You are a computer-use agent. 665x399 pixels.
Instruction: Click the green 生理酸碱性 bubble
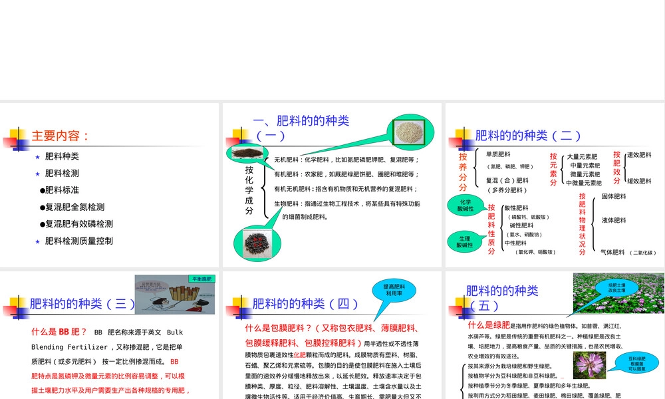click(464, 241)
